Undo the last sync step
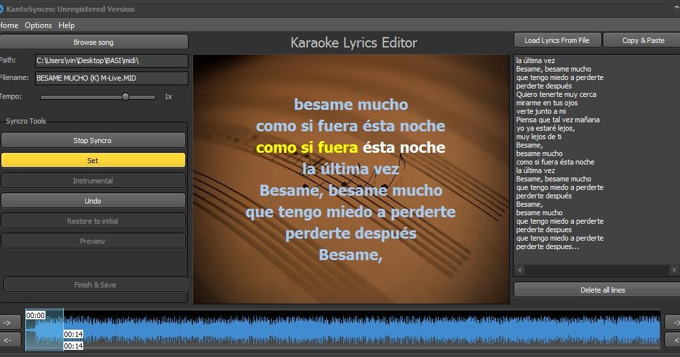This screenshot has width=680, height=357. click(93, 200)
